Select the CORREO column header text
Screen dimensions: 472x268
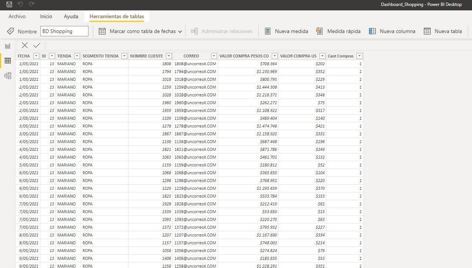pyautogui.click(x=191, y=56)
